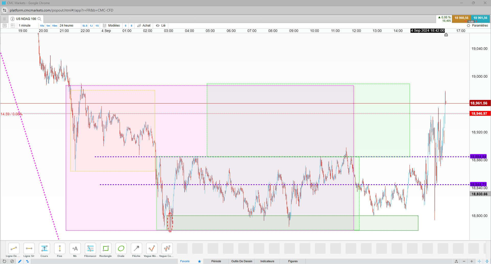Select the Rectangle drawing tool
Screen dimensions: 491x264
(106, 248)
